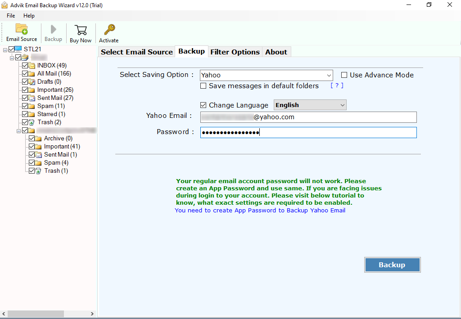
Task: Select the Drafts (0) tree row text
Action: (49, 81)
